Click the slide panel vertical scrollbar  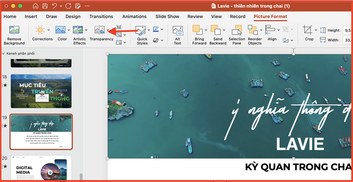click(80, 176)
